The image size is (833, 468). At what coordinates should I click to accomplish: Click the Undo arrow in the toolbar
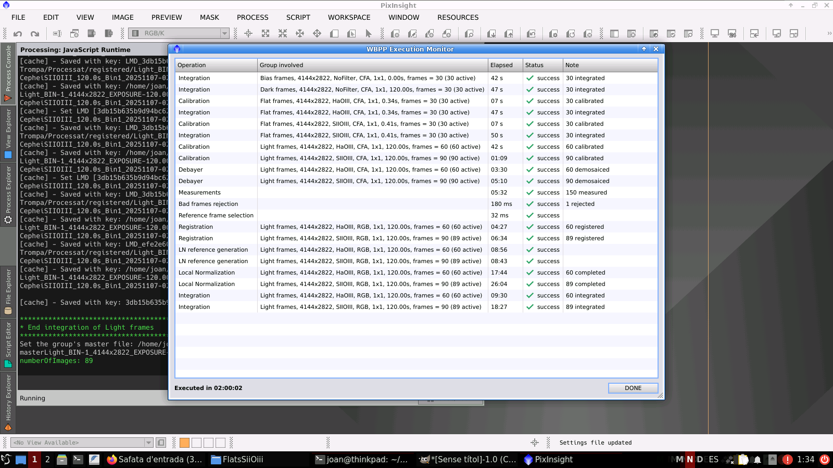(18, 34)
